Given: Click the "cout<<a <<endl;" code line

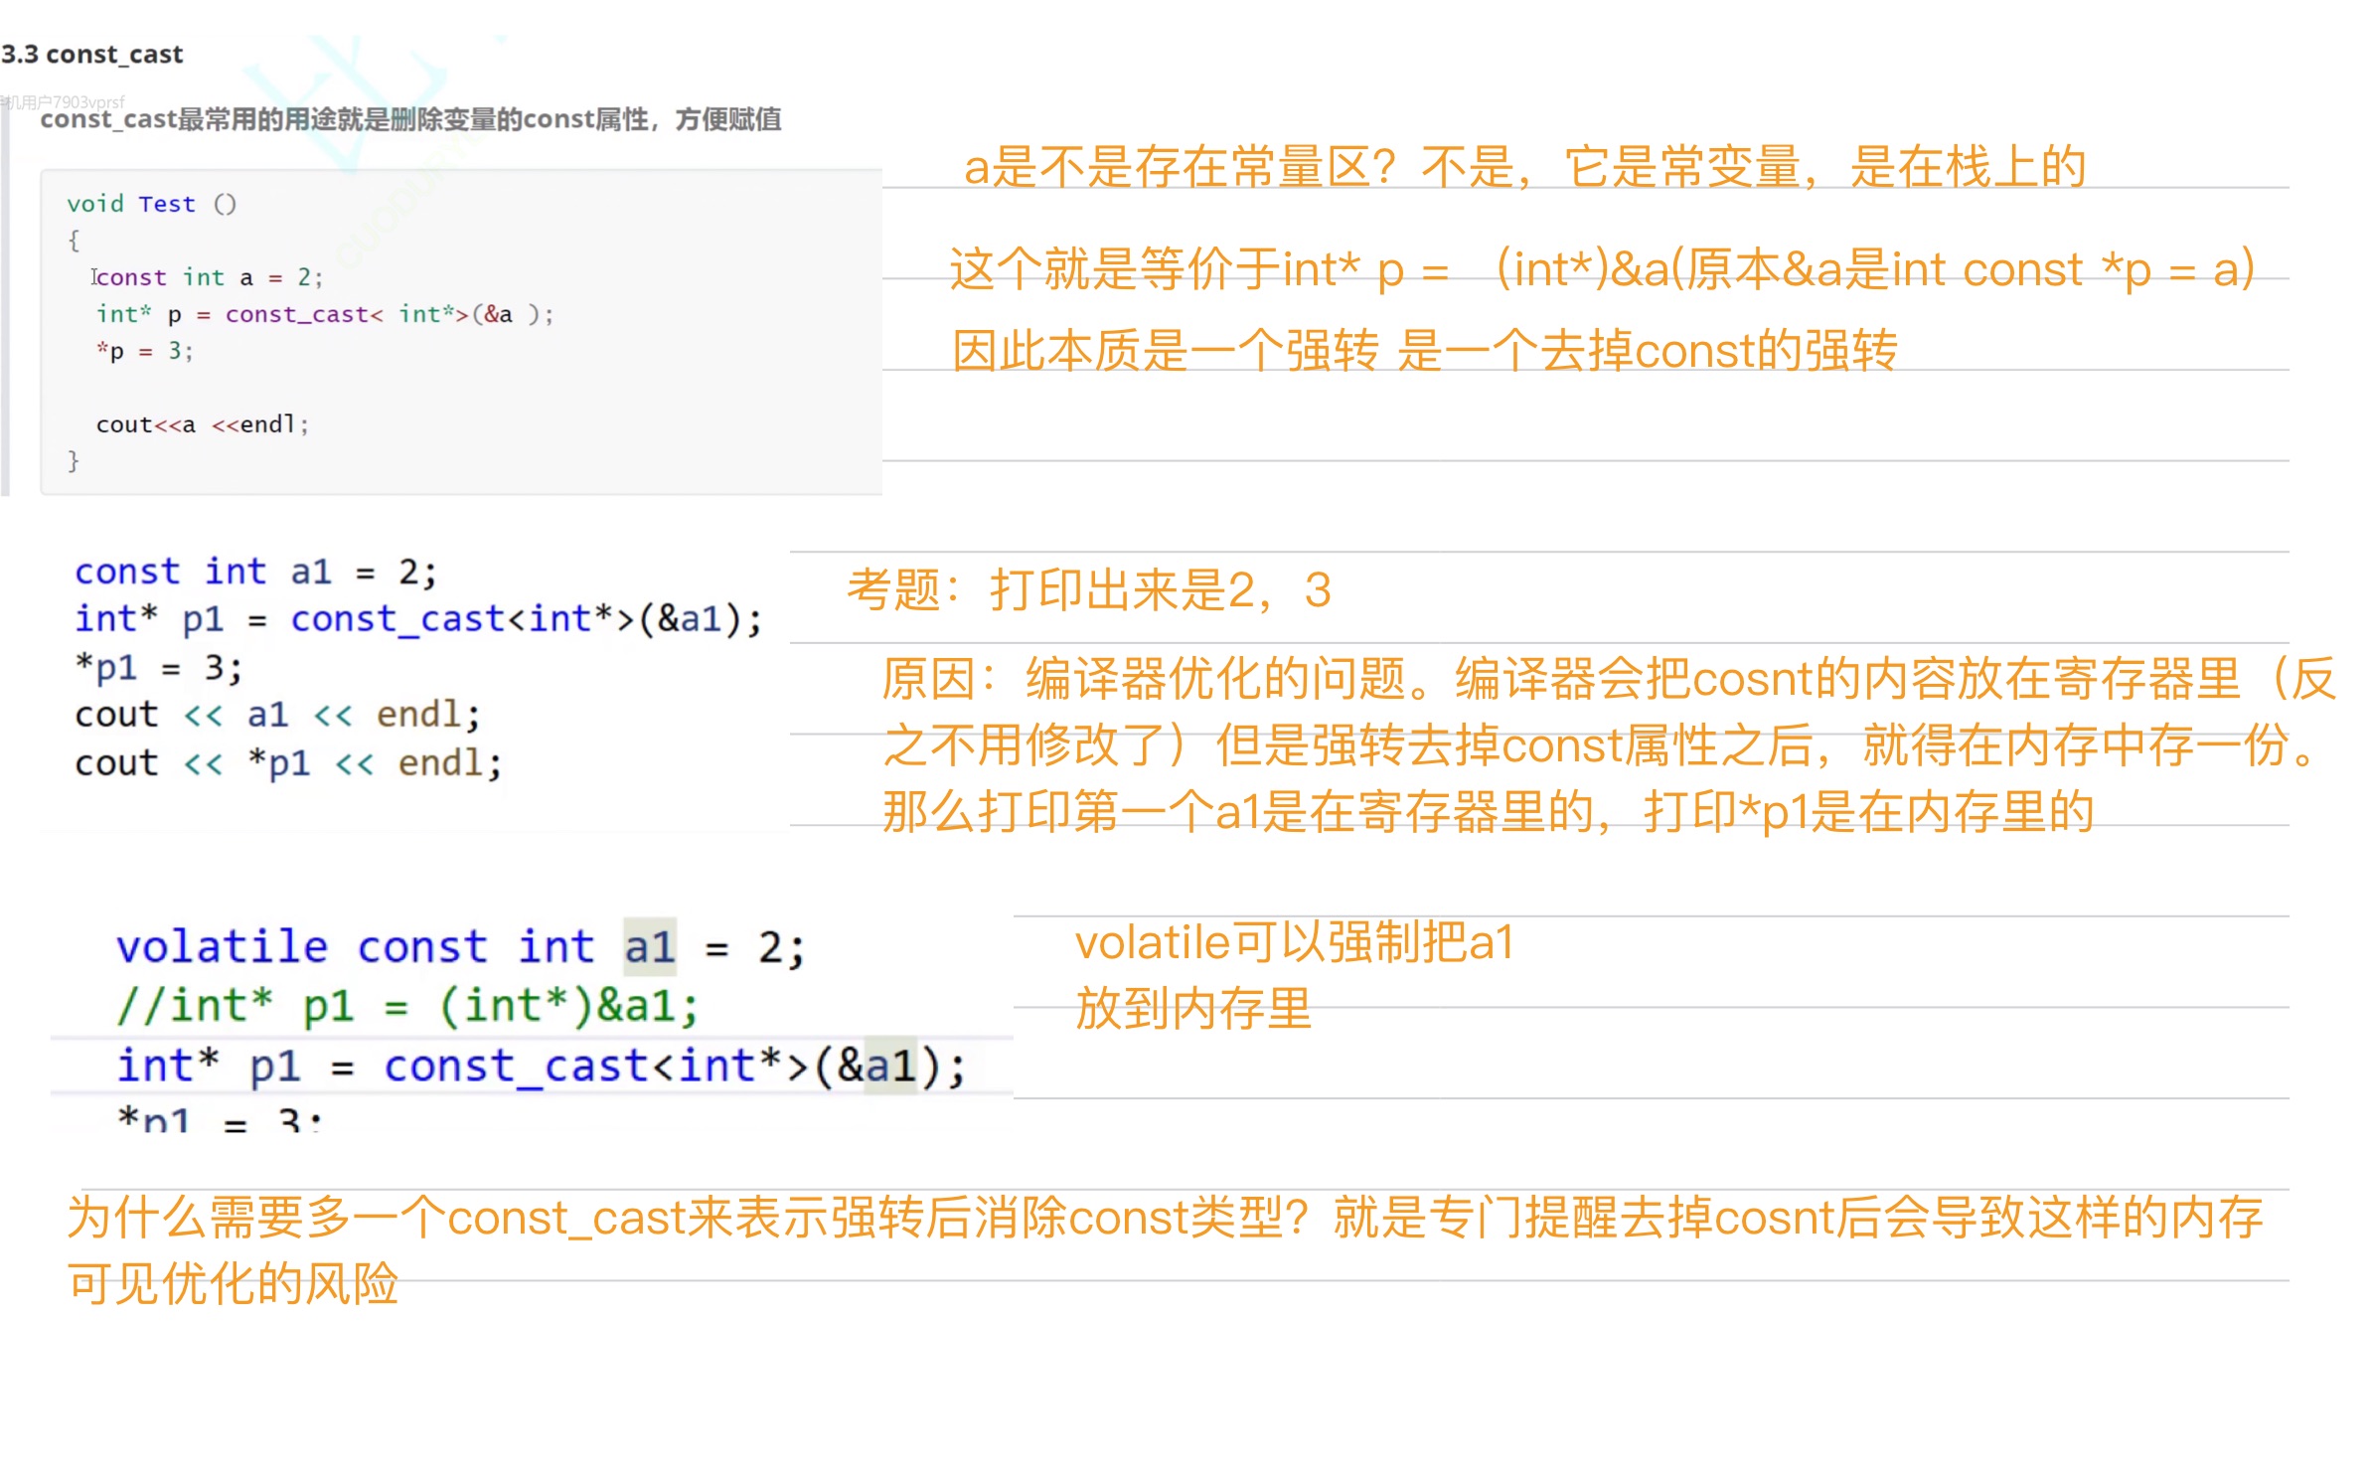Looking at the screenshot, I should pos(203,424).
